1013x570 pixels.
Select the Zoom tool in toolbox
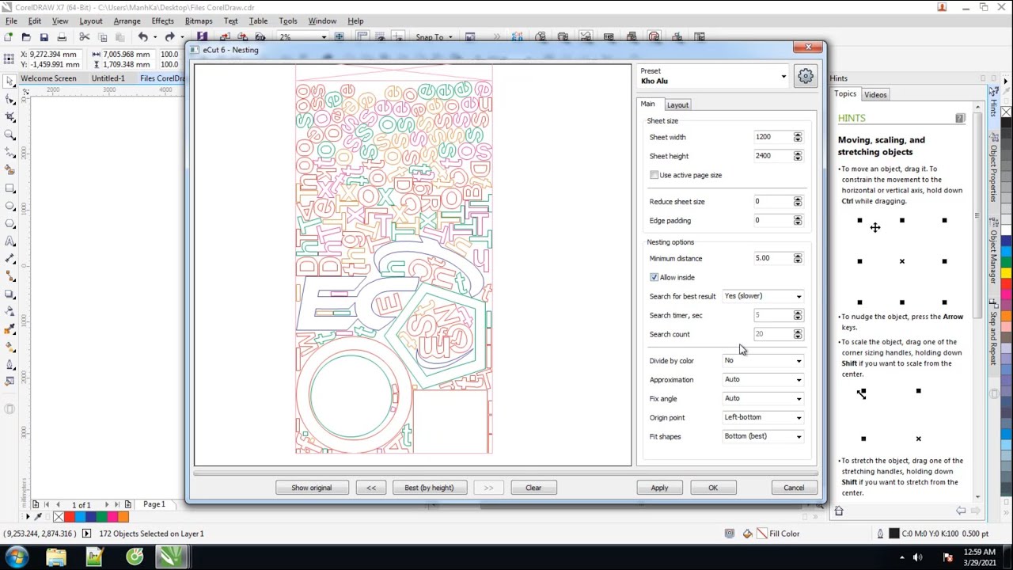point(9,135)
